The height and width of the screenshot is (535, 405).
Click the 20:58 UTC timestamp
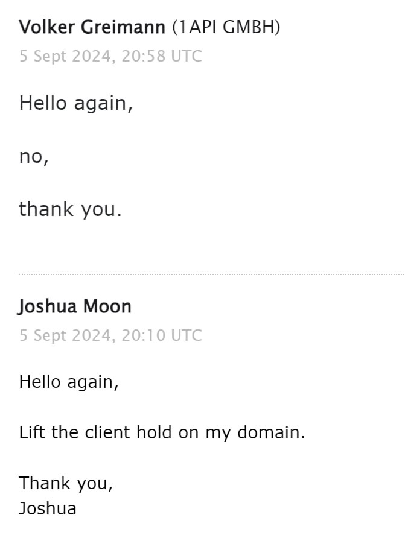[x=162, y=56]
